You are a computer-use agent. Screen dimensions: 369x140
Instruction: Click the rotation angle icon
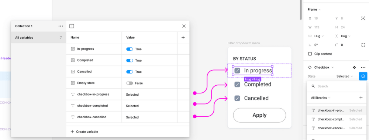[310, 45]
